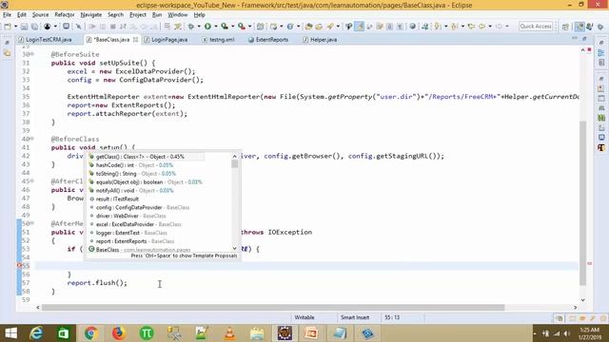Open the Navigate menu
The width and height of the screenshot is (609, 342).
coord(91,15)
